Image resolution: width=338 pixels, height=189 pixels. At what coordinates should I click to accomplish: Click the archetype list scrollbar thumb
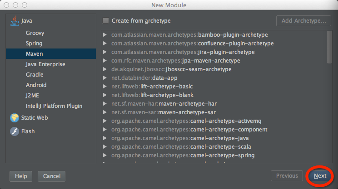[x=329, y=47]
